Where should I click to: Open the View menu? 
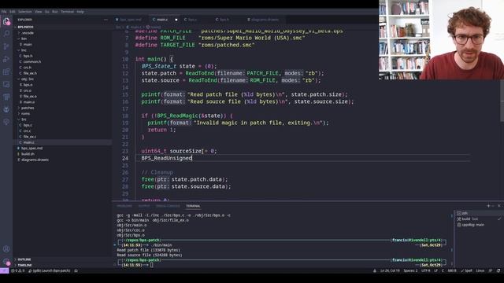click(x=39, y=12)
